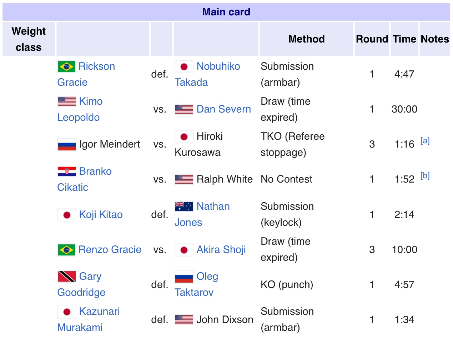Click Australia flag beside Nathan Jones
Viewport: 453px width, 338px height.
(184, 207)
